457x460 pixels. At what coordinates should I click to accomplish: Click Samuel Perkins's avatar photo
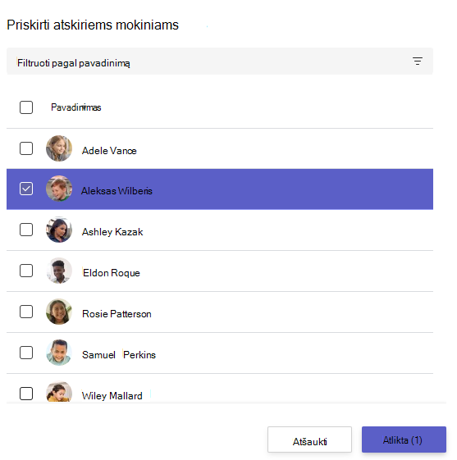point(59,353)
